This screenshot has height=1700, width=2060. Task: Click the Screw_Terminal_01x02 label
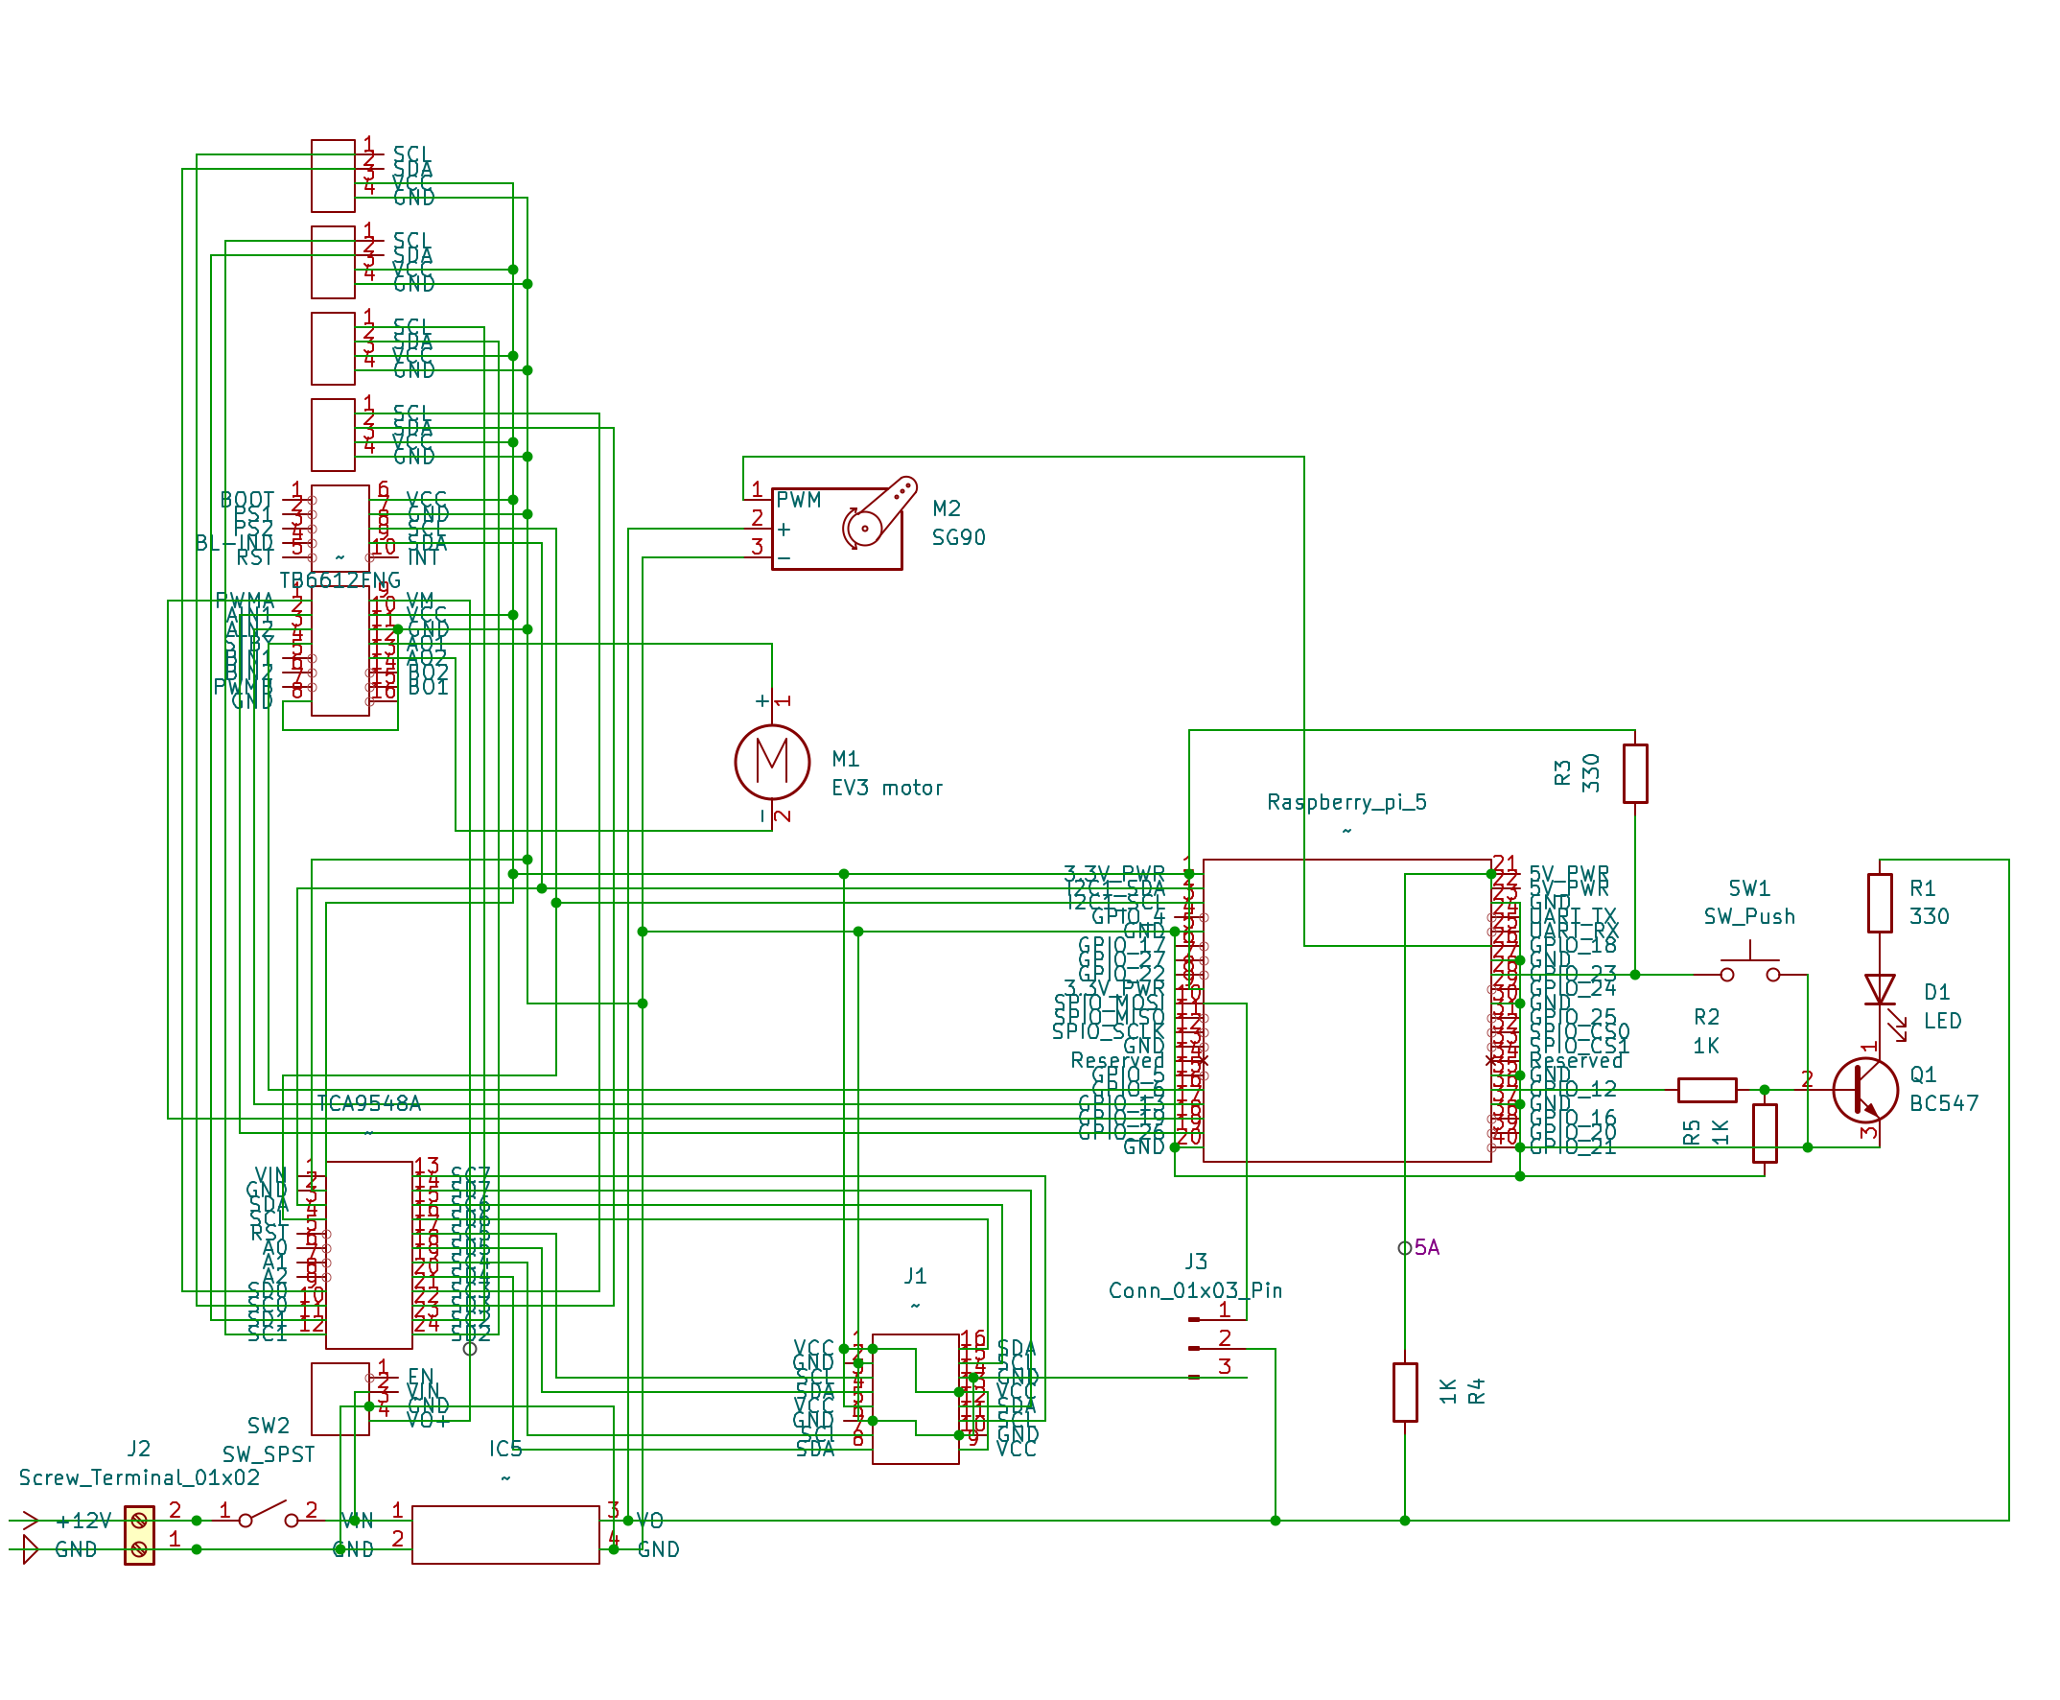pos(139,1477)
